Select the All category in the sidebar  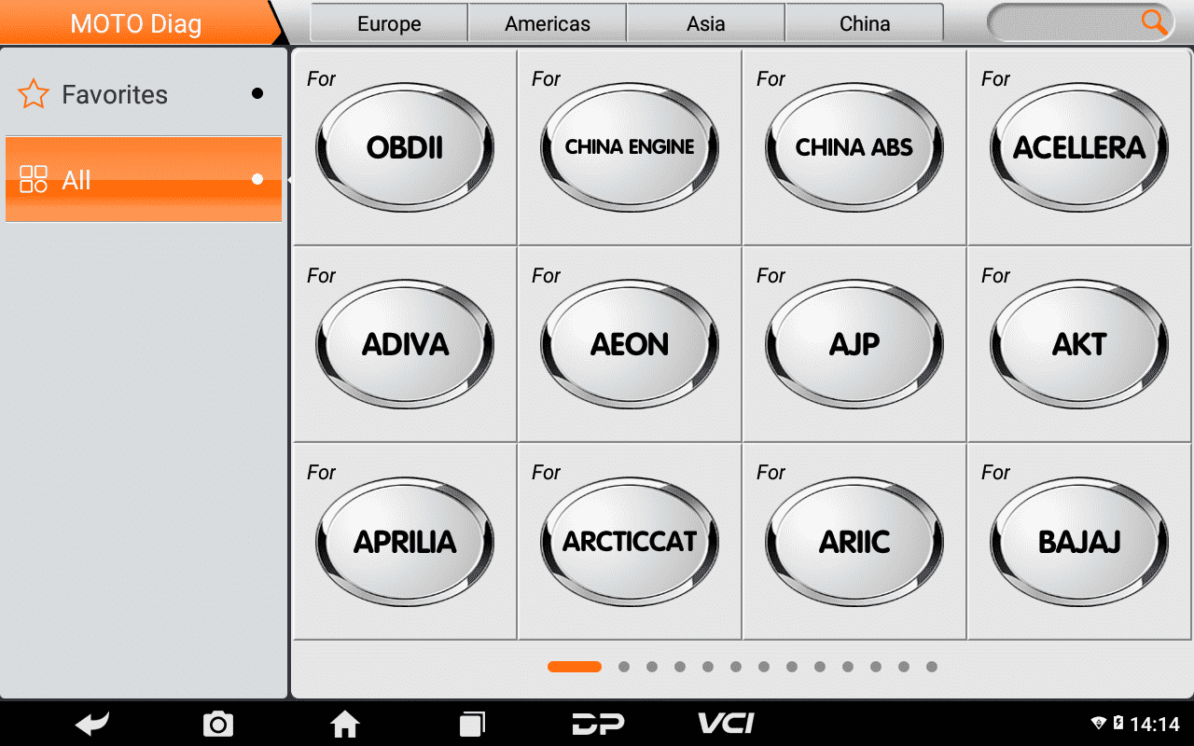click(x=144, y=179)
